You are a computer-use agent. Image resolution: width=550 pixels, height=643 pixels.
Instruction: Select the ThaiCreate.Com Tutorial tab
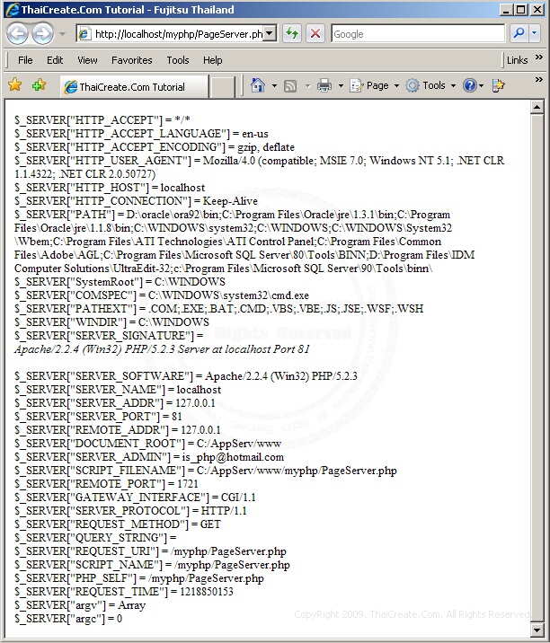(134, 86)
